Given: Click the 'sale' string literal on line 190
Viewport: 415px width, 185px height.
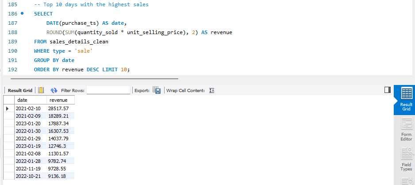Looking at the screenshot, I should click(x=84, y=51).
